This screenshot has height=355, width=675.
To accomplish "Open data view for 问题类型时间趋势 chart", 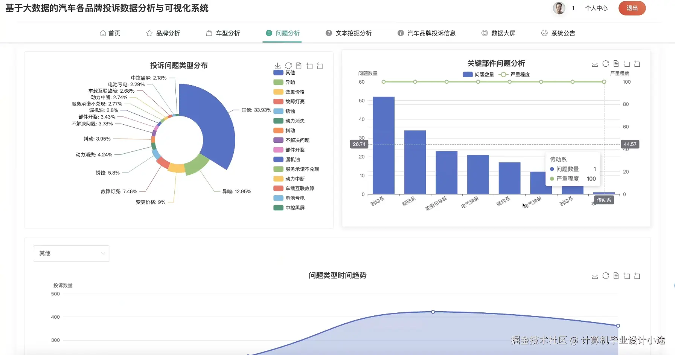I will coord(616,275).
